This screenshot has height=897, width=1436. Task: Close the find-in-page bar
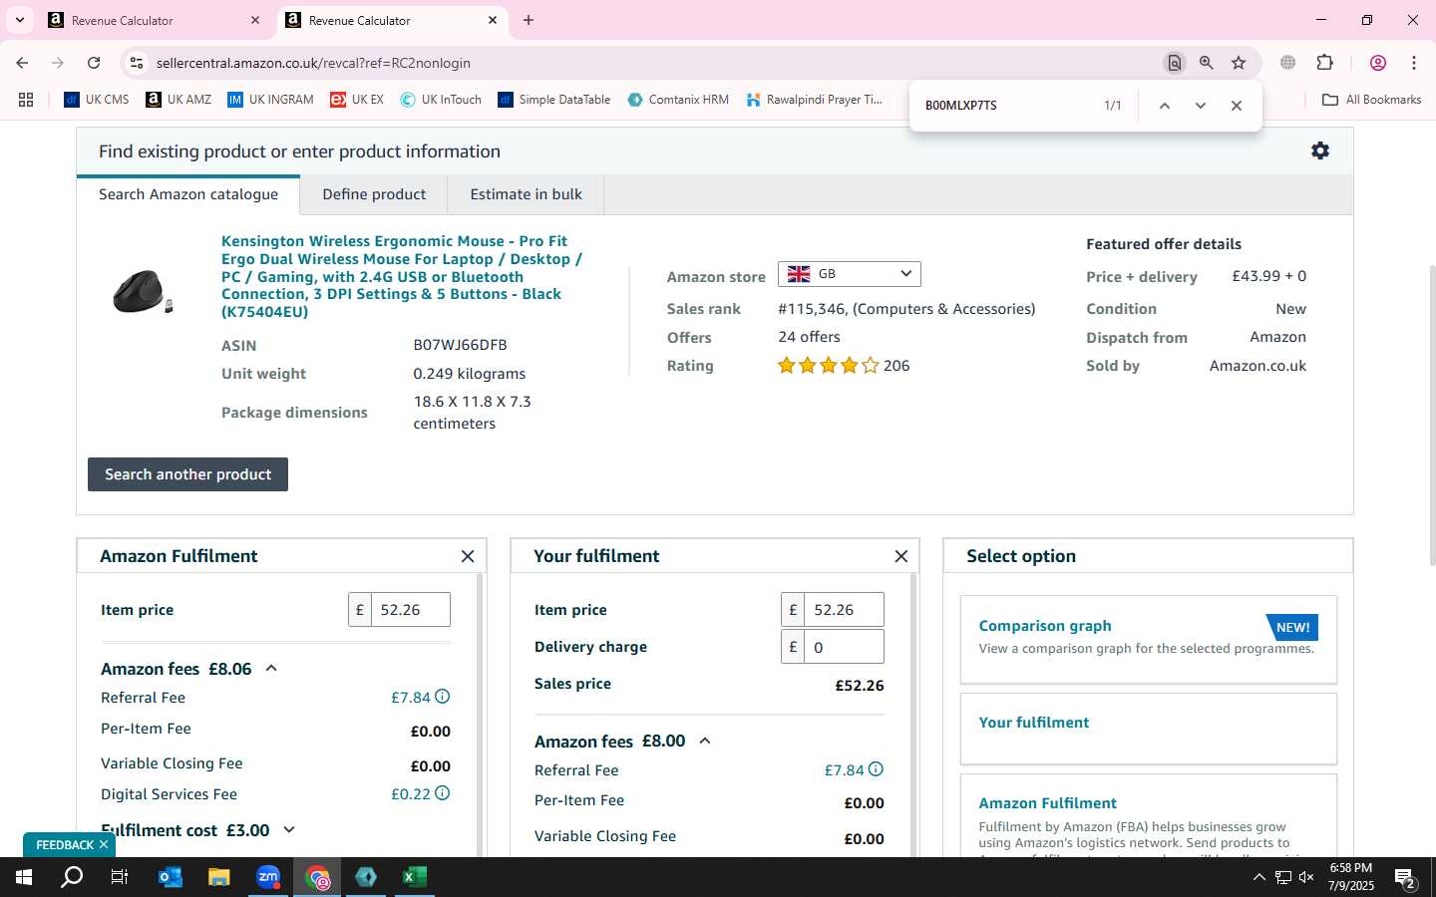click(x=1237, y=106)
